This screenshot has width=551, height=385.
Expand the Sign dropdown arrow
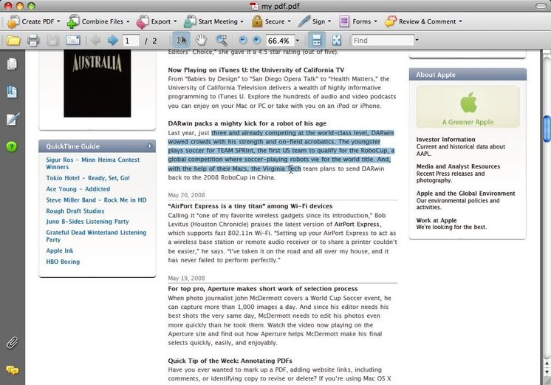329,21
